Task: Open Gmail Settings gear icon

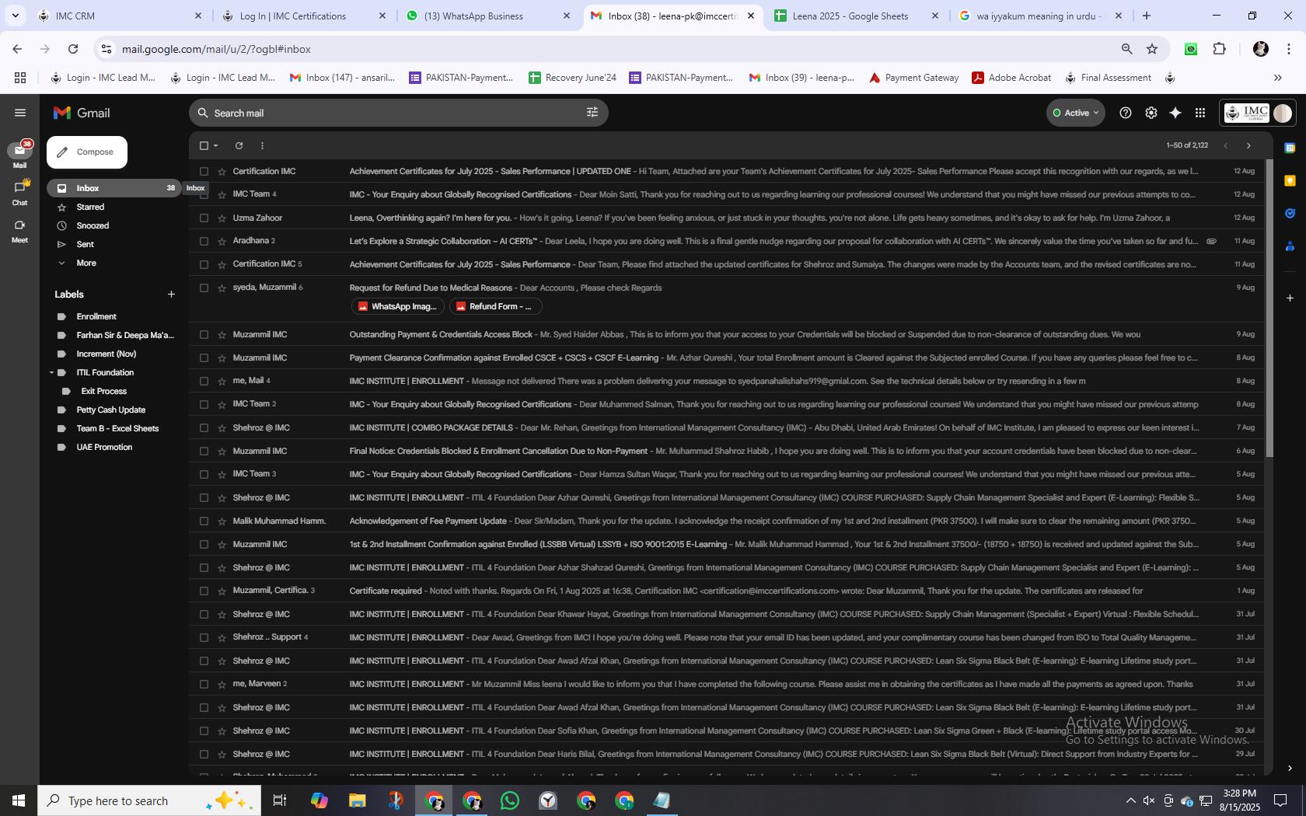Action: [x=1151, y=113]
